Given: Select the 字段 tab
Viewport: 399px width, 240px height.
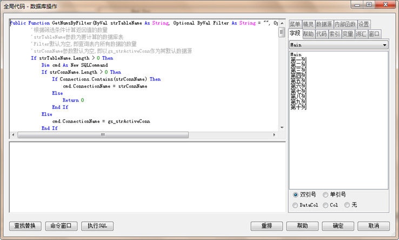Looking at the screenshot, I should pos(295,33).
